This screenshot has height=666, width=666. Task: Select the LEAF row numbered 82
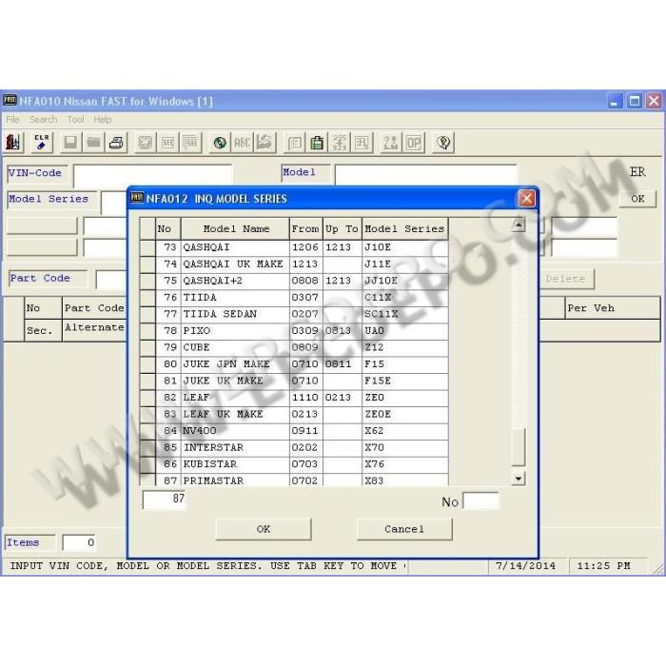pos(294,397)
